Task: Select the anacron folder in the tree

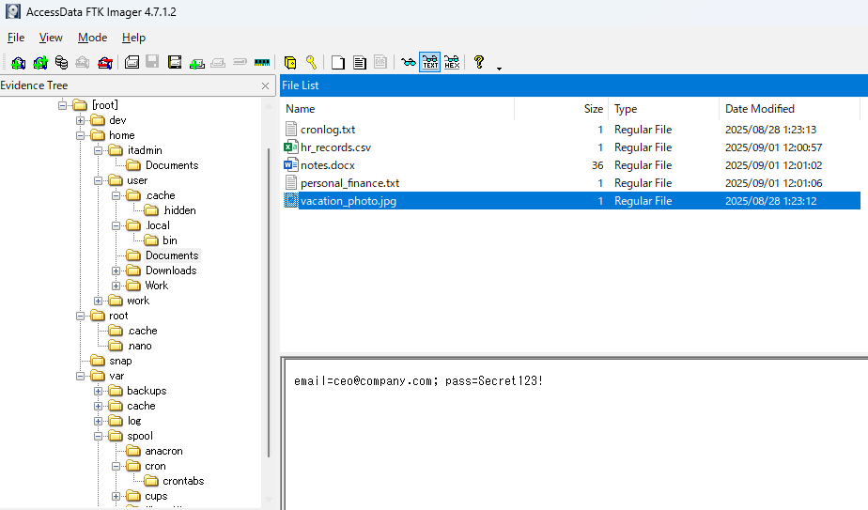Action: click(x=163, y=452)
